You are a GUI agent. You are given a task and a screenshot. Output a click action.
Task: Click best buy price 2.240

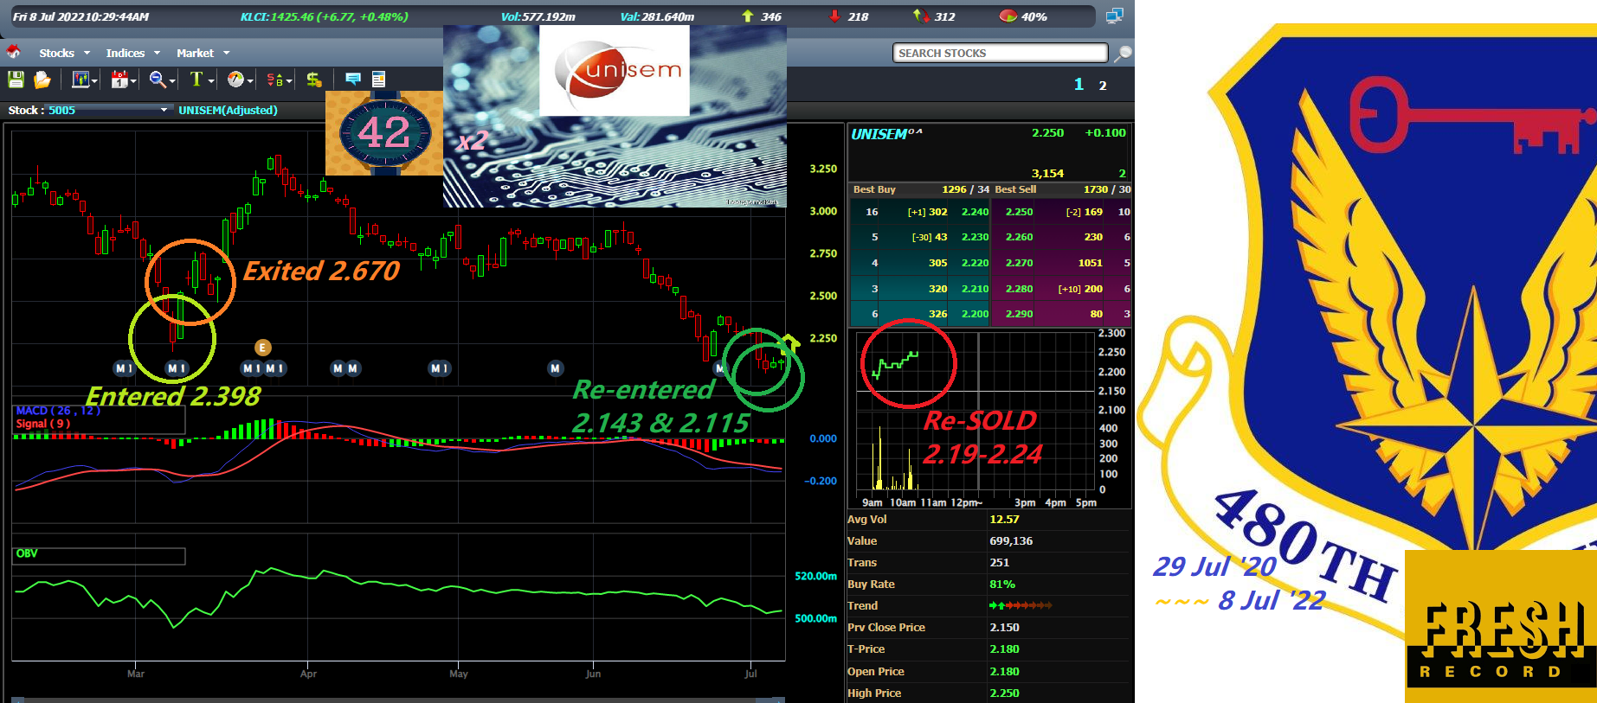(975, 212)
